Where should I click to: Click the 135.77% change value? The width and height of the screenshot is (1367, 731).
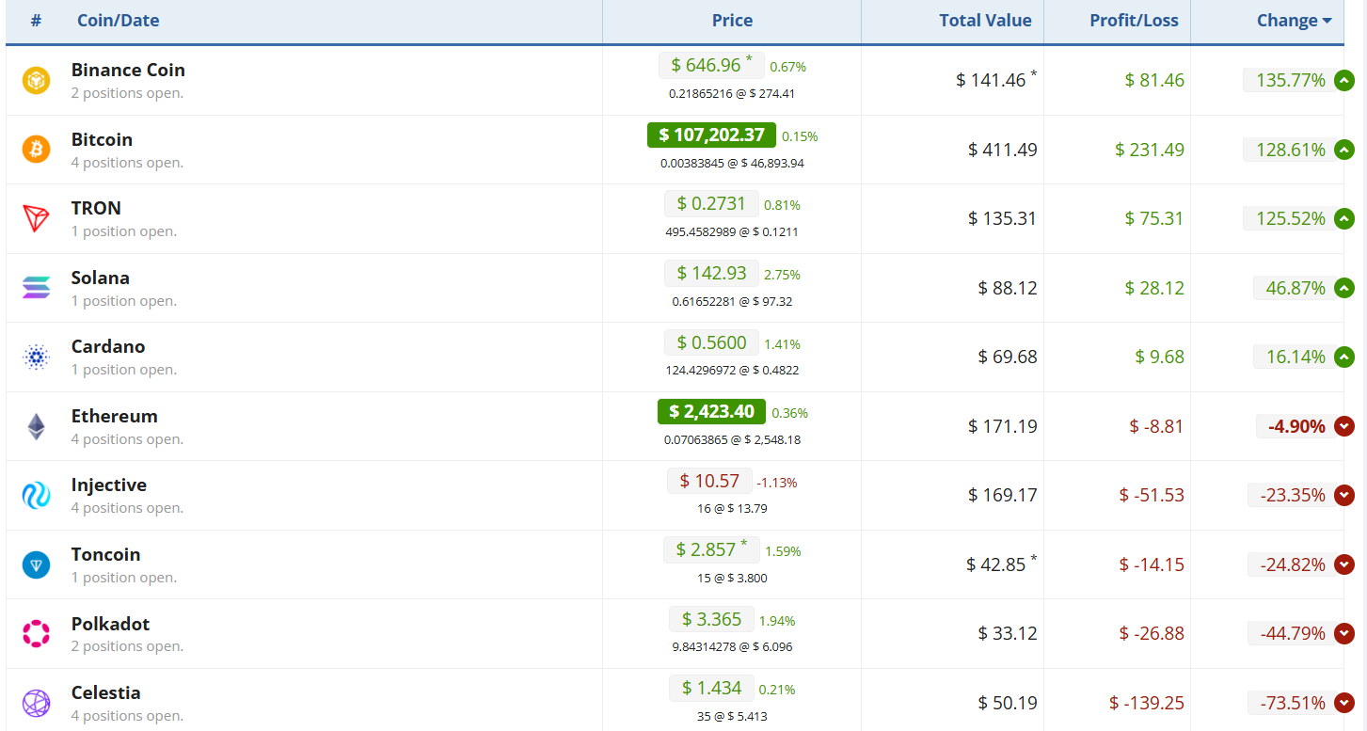1291,80
